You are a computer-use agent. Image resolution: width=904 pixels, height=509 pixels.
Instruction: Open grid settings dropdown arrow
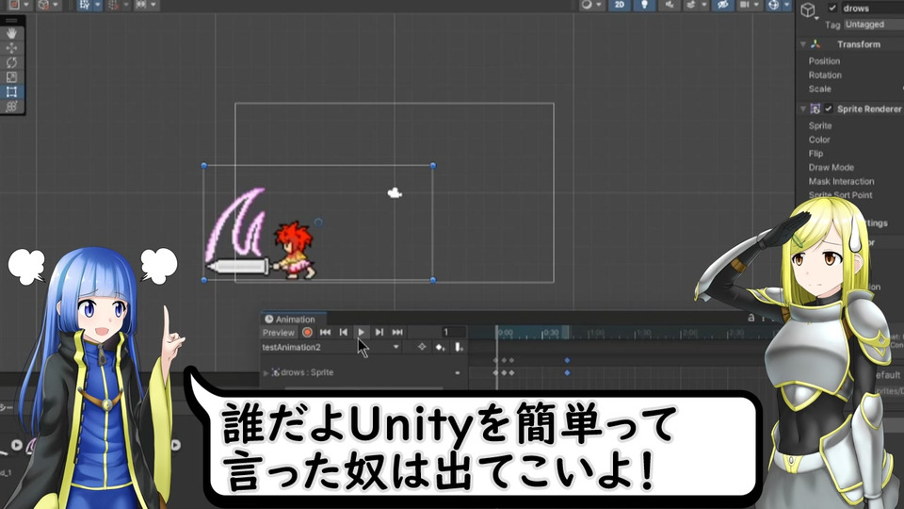[97, 5]
